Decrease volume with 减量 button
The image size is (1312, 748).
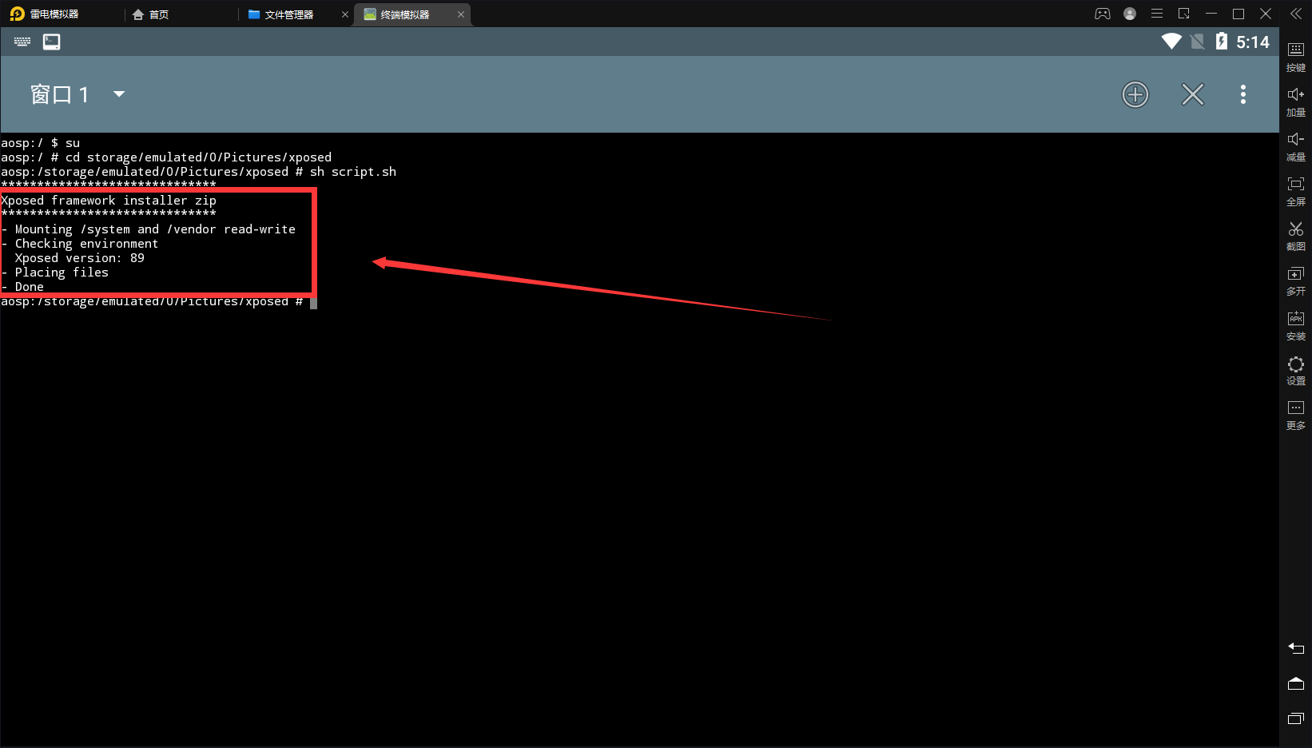point(1295,145)
